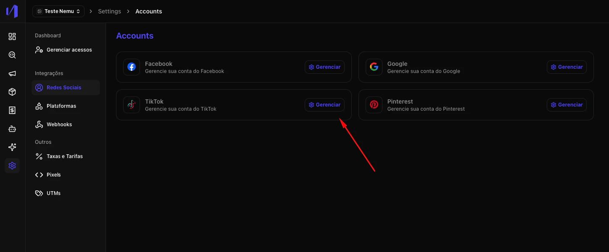Open Plataformas in sidebar
Image resolution: width=609 pixels, height=252 pixels.
click(66, 106)
